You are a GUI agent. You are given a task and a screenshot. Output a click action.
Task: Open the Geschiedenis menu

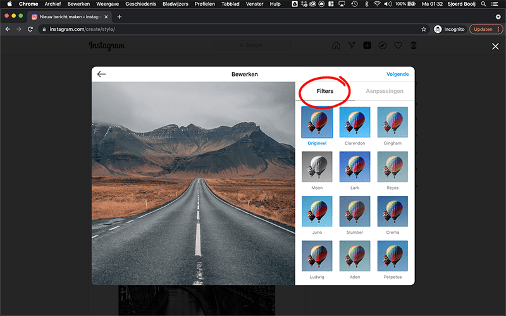pos(140,4)
